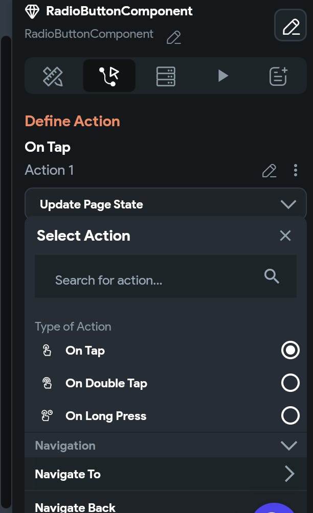Open the Action 1 three-dot options menu
The height and width of the screenshot is (513, 313).
point(295,171)
